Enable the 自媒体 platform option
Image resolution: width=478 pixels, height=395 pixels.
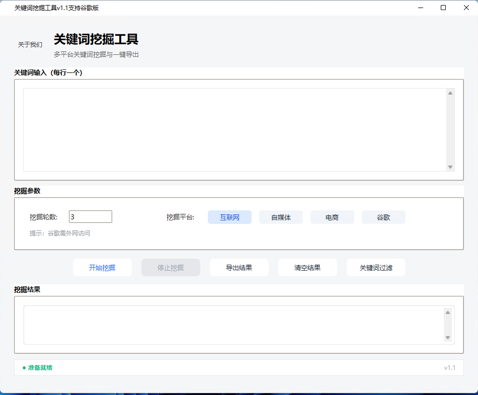point(281,217)
